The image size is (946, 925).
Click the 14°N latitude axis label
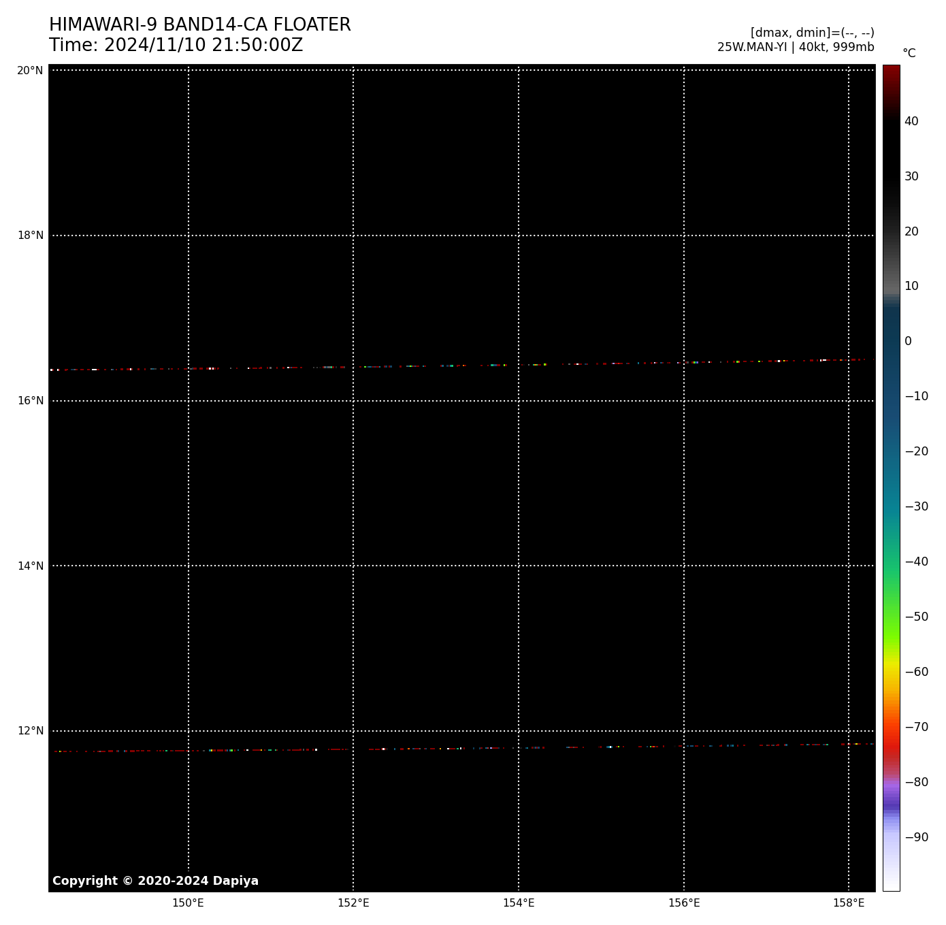30,566
